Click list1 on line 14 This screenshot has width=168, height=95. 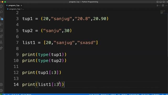pyautogui.click(x=44, y=84)
